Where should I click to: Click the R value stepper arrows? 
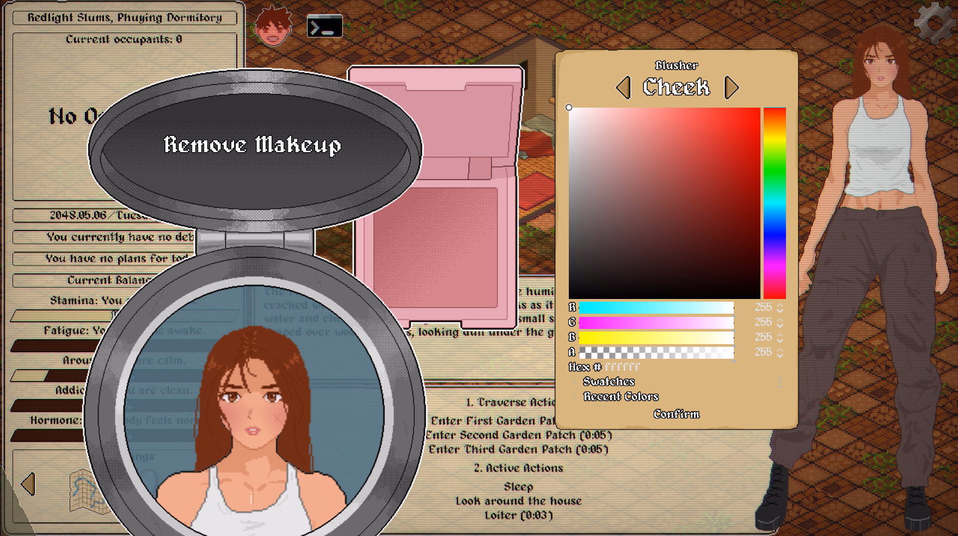[x=780, y=308]
